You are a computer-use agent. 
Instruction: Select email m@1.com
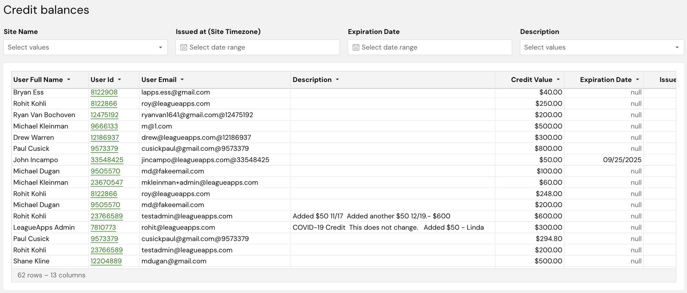157,126
